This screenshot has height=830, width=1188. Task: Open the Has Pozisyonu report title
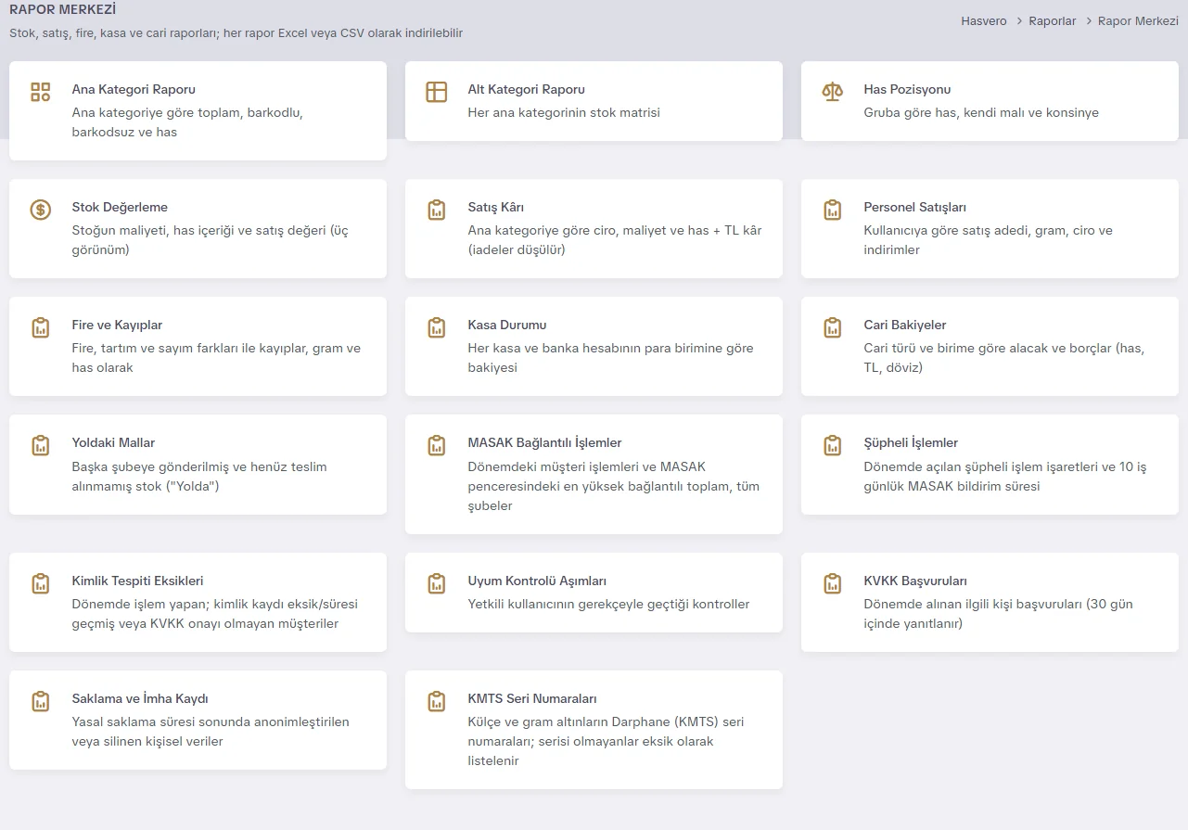[907, 90]
